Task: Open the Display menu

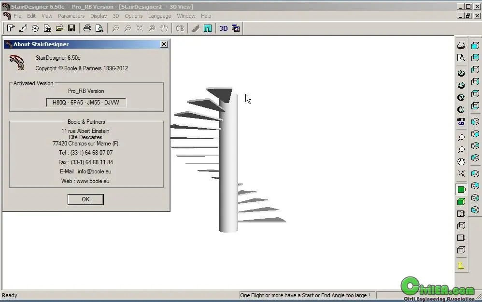Action: [99, 16]
